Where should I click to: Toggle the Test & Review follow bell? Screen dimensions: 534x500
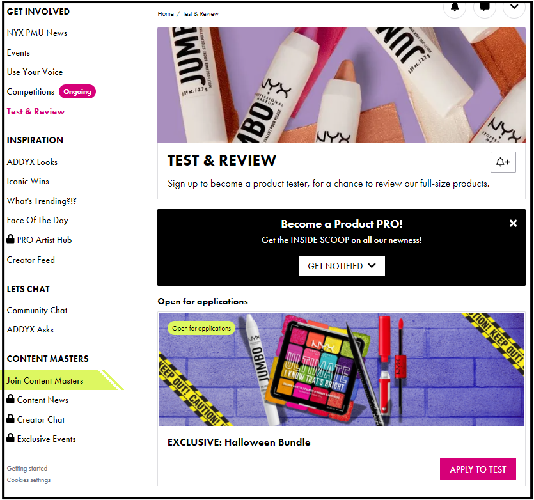coord(503,162)
